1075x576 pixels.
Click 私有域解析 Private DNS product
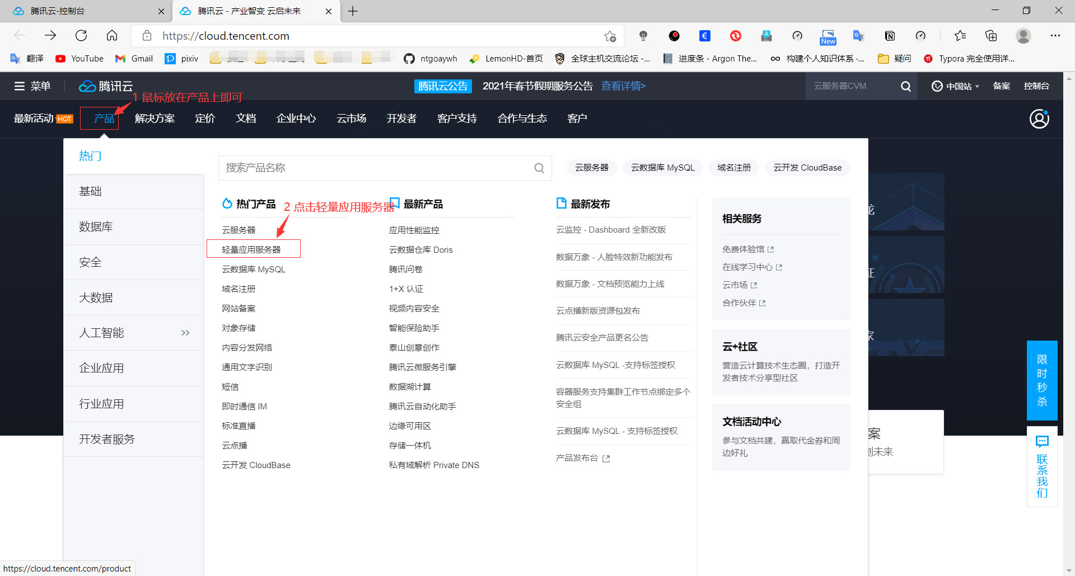tap(434, 465)
